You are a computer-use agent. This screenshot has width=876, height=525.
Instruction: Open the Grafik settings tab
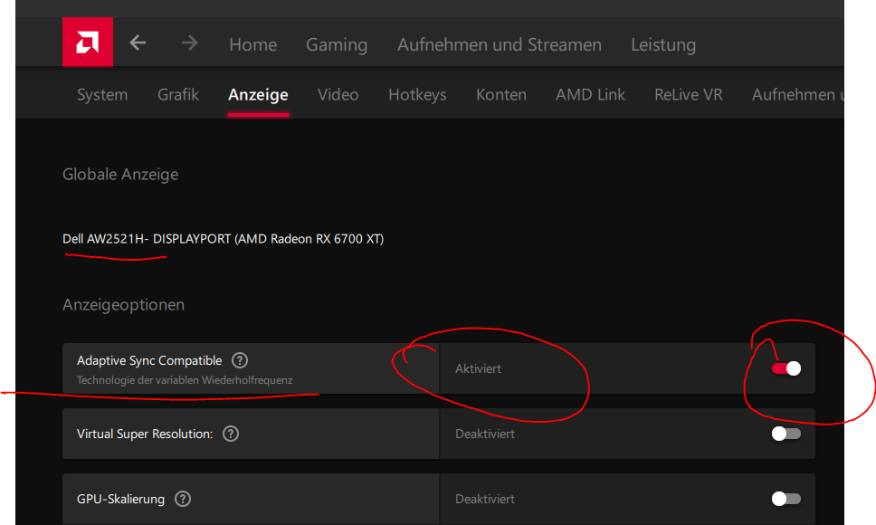177,94
